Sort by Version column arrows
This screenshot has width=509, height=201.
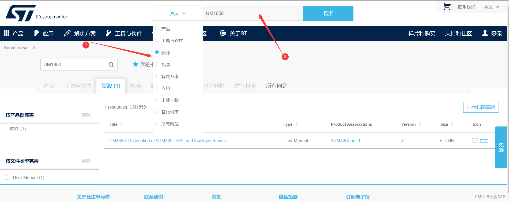tap(420, 124)
